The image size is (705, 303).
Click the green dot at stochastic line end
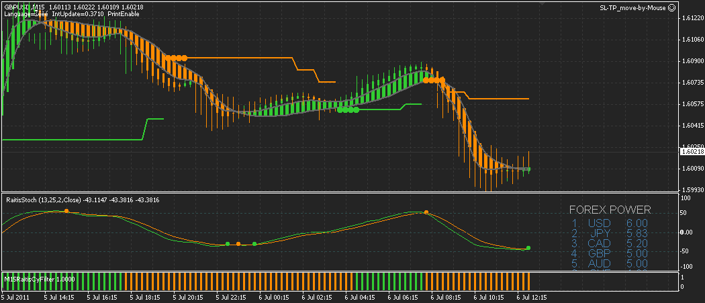pyautogui.click(x=528, y=248)
